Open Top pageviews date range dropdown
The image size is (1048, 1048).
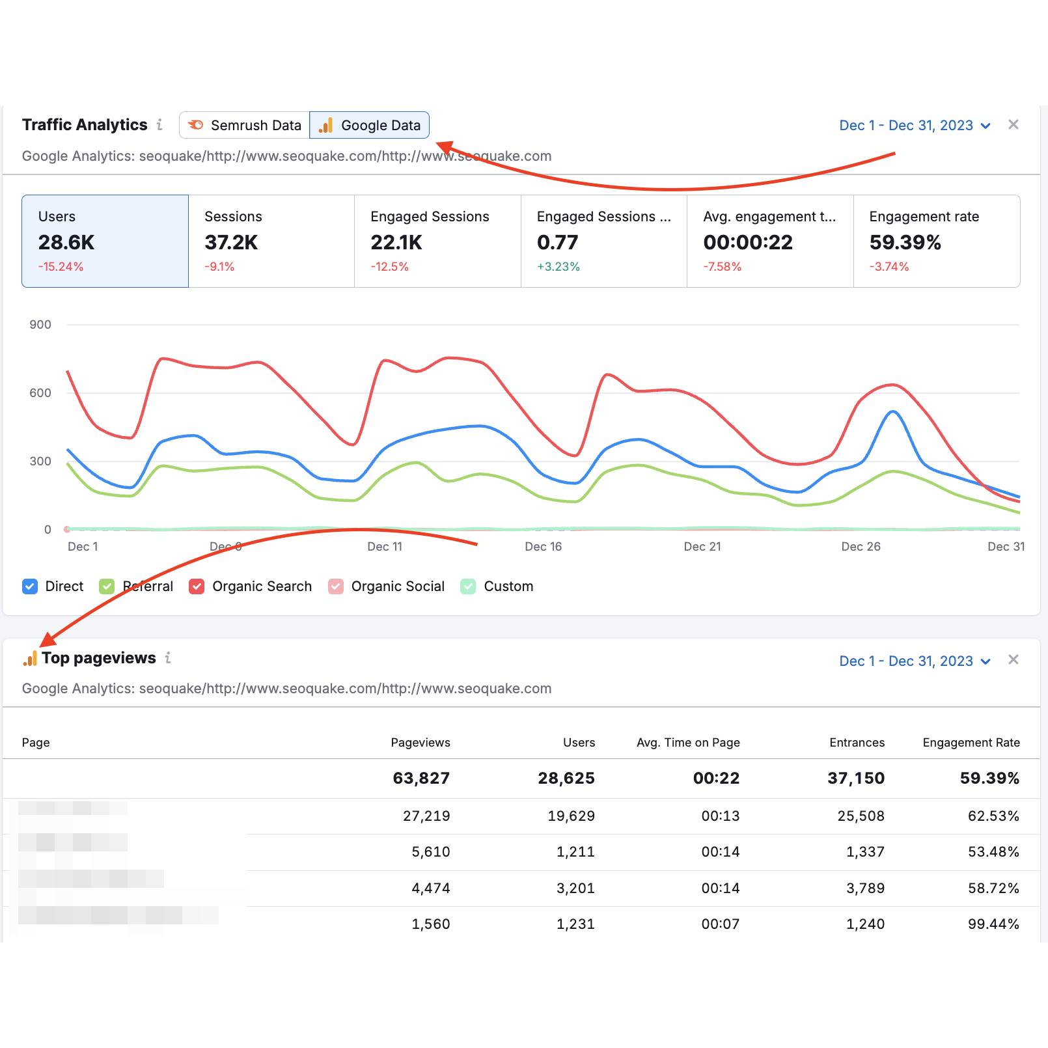click(914, 661)
